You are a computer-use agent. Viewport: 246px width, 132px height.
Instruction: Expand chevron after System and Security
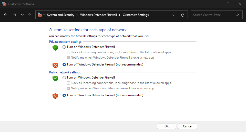77,15
